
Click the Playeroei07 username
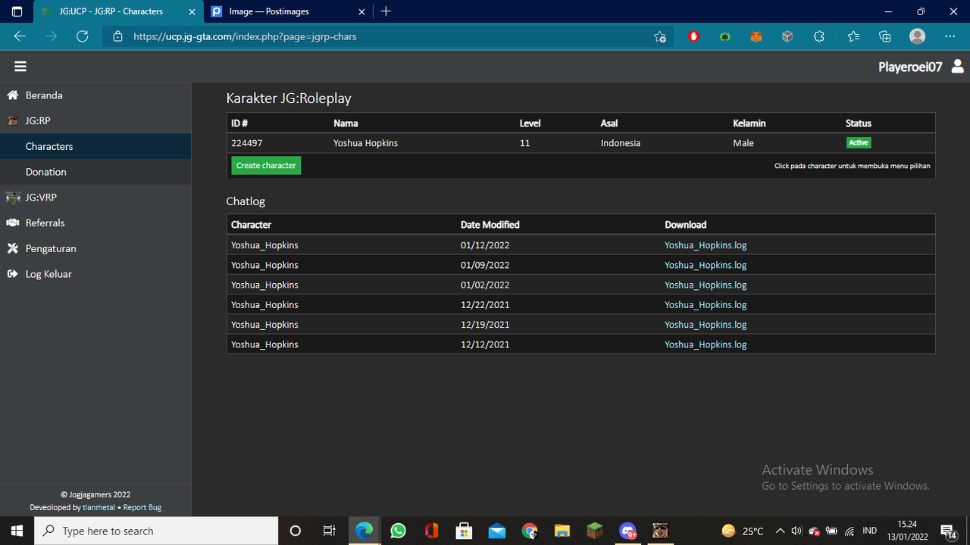pos(910,67)
